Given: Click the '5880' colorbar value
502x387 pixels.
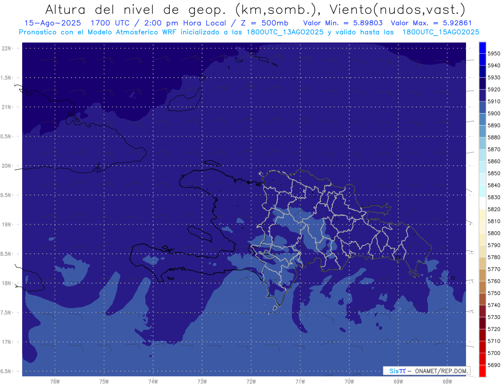Looking at the screenshot, I should coord(494,137).
